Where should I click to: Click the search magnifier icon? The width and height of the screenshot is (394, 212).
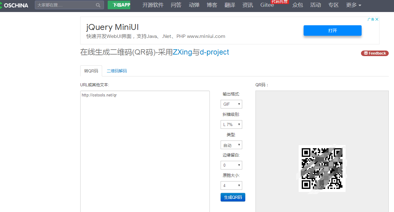(x=98, y=5)
